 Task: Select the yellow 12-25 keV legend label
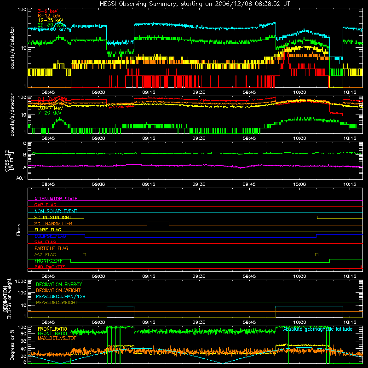point(51,20)
